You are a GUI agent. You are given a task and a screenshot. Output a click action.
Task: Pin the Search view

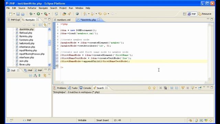point(200,88)
